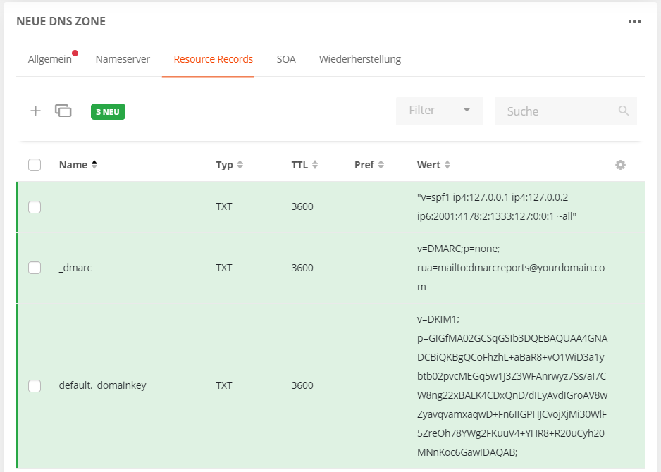Open table column settings gear
This screenshot has width=661, height=472.
[620, 165]
